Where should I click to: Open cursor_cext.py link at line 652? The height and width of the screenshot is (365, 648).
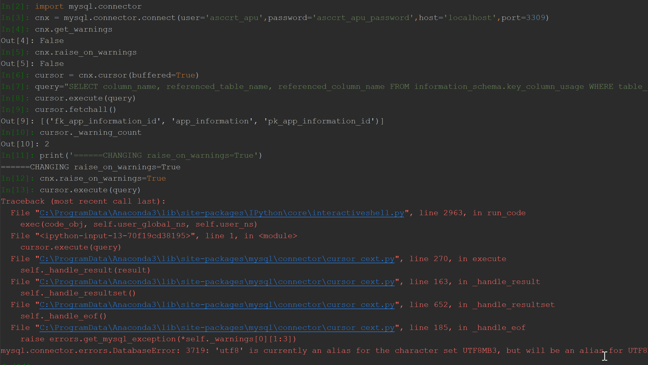pyautogui.click(x=217, y=305)
